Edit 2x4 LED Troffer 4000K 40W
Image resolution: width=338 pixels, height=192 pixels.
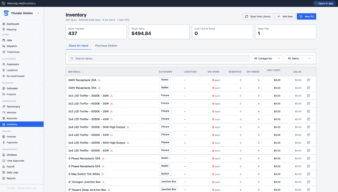click(309, 135)
